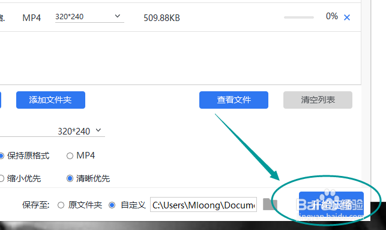Select 自定义 save location radio button

point(112,205)
